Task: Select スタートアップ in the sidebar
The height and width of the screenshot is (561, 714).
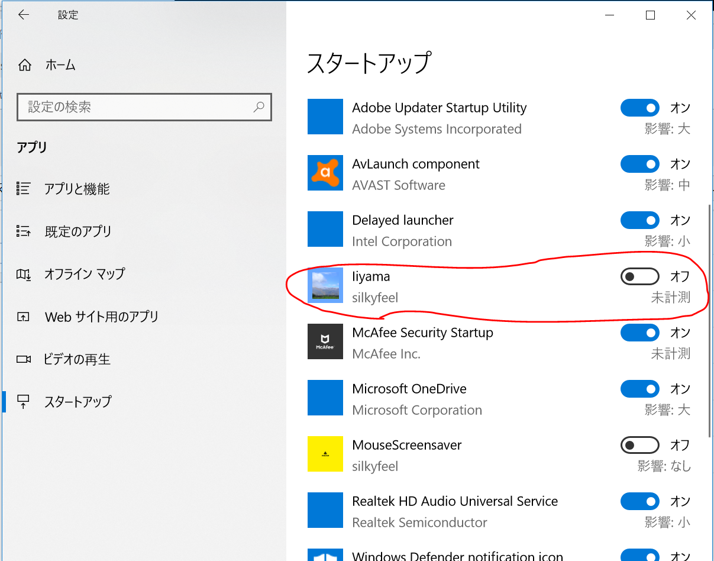Action: pyautogui.click(x=77, y=402)
